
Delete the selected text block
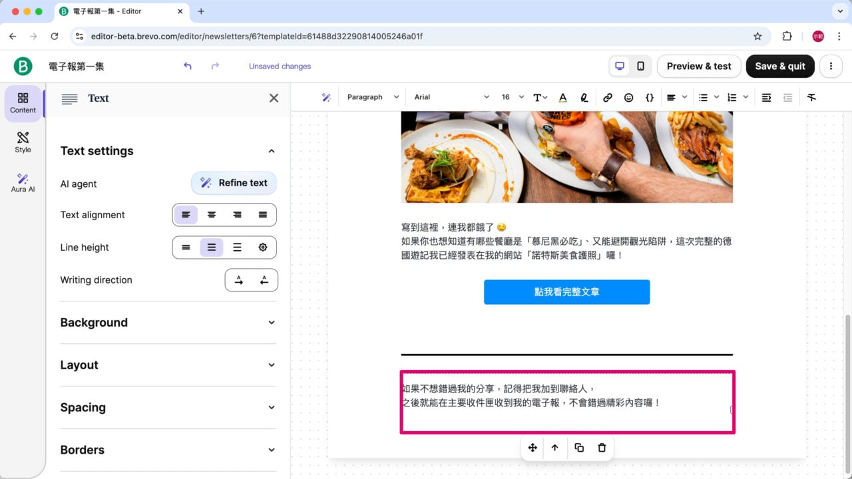point(601,448)
